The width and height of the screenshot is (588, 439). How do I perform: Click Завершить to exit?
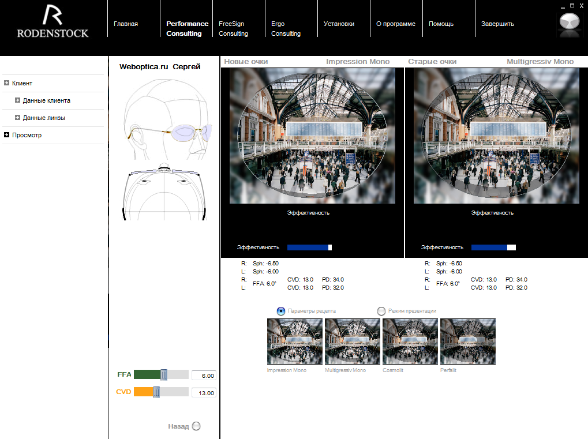pyautogui.click(x=497, y=24)
